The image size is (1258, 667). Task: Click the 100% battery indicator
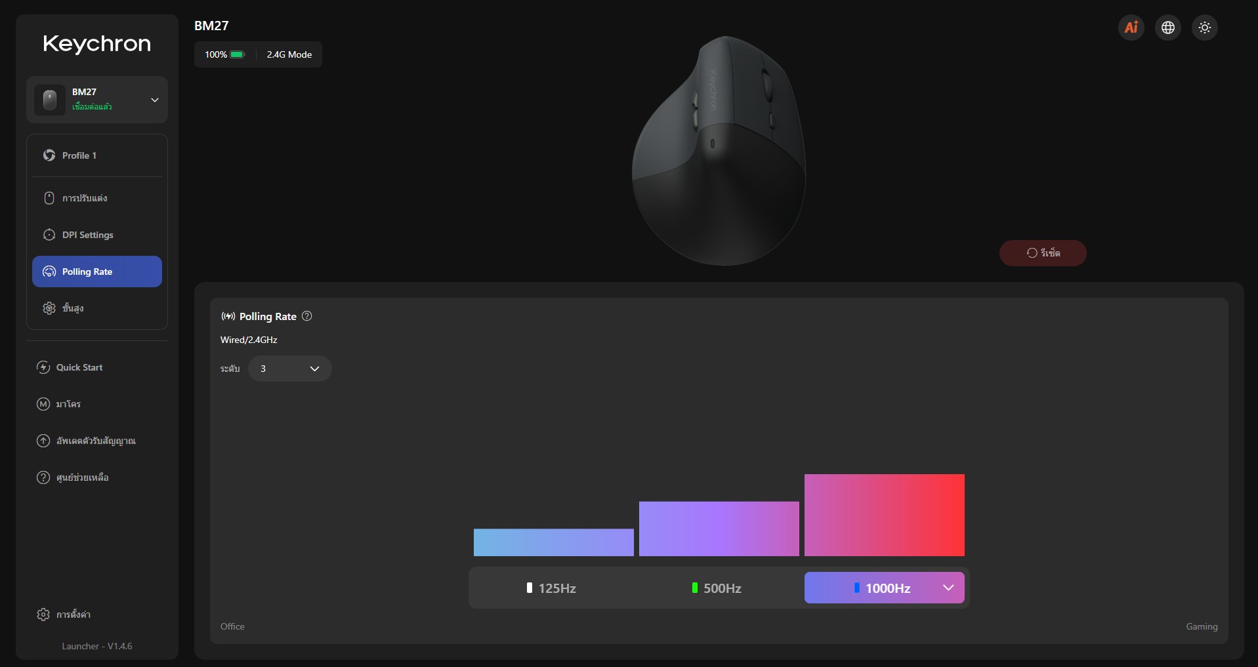224,54
